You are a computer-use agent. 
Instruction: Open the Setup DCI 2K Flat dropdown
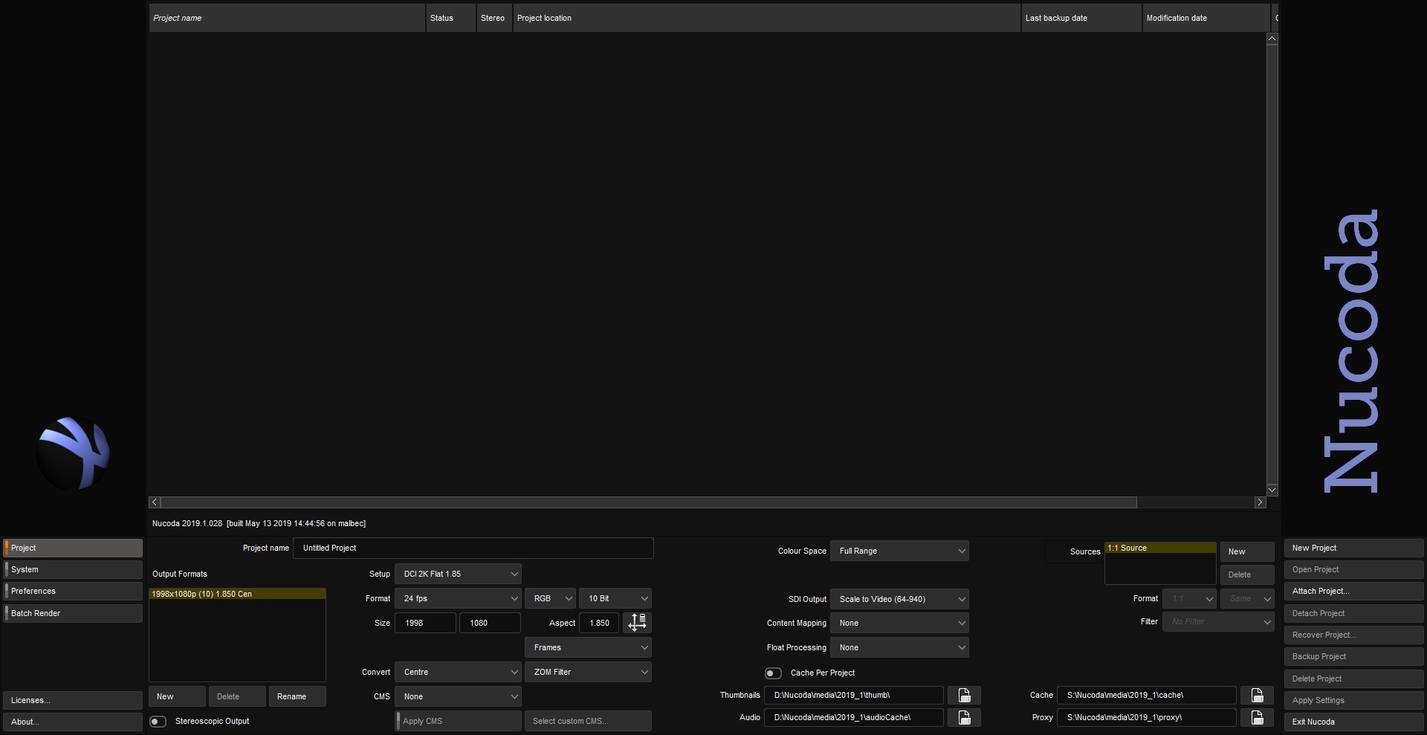458,574
